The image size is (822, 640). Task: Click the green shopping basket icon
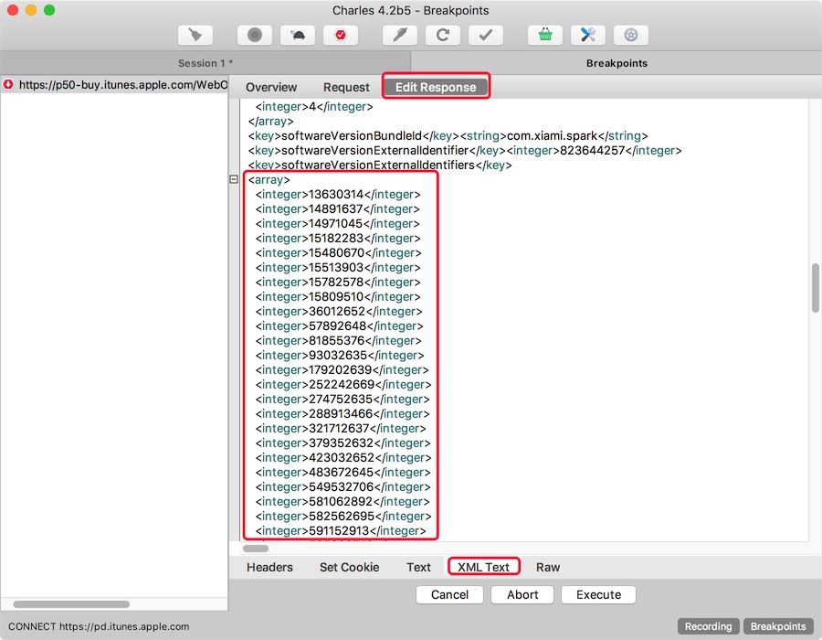click(x=545, y=35)
